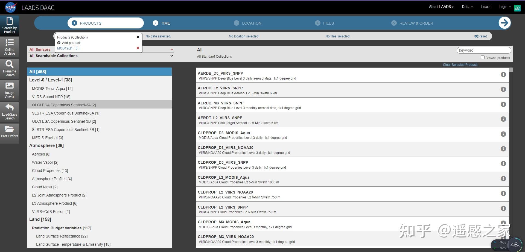Select L2 Joint Atmosphere Product [2]
This screenshot has height=252, width=525.
[x=59, y=195]
